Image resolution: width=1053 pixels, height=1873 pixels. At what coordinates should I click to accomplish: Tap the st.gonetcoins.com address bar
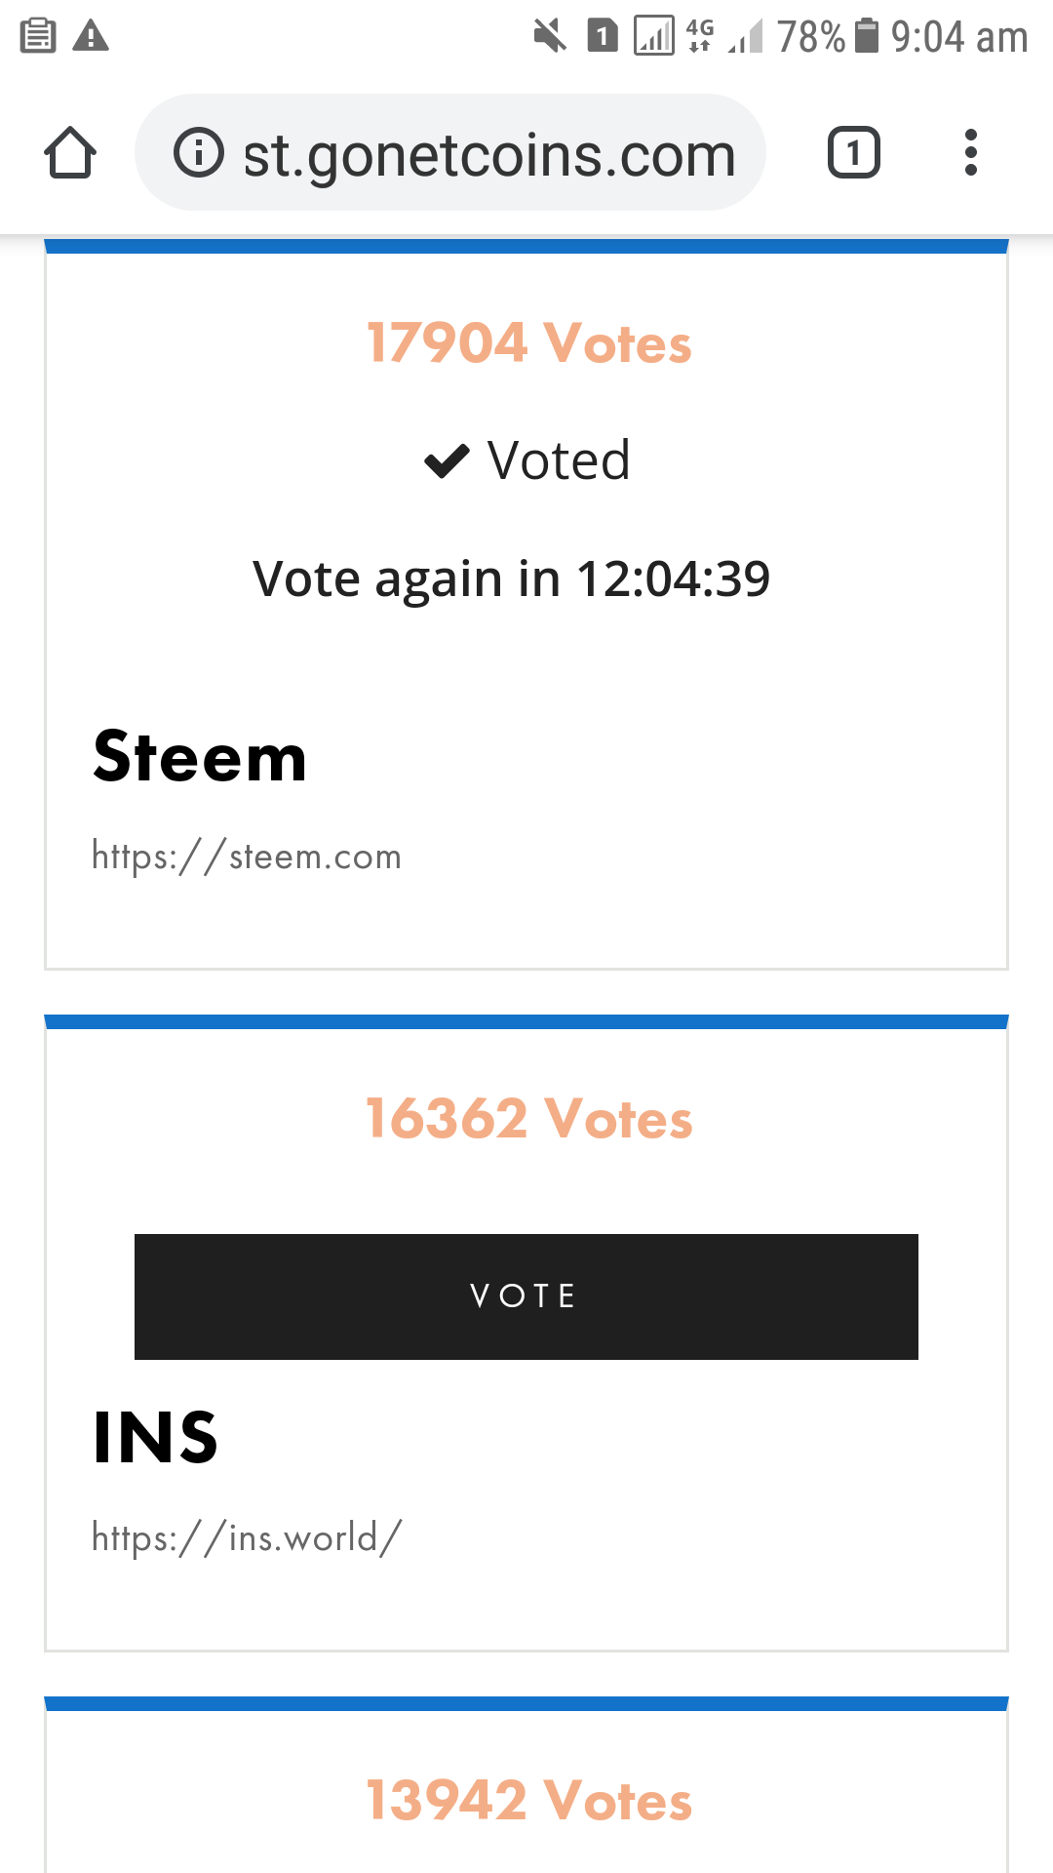487,153
